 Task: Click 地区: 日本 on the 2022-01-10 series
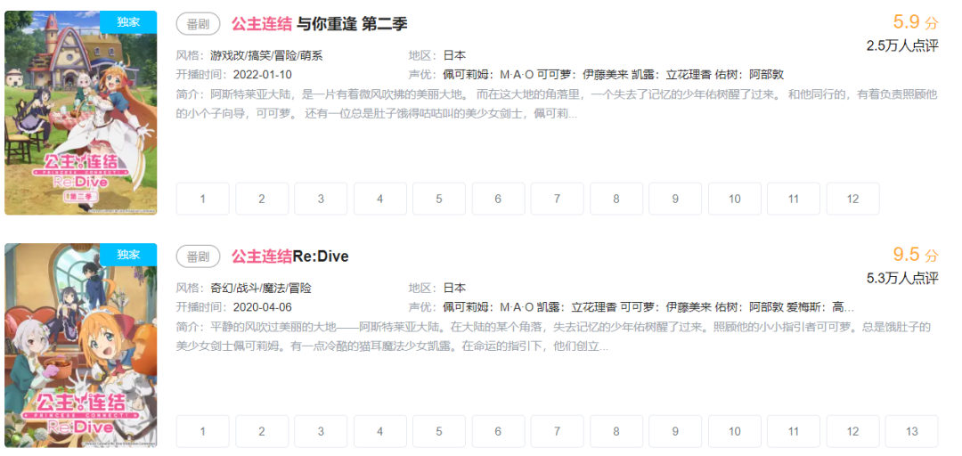click(x=437, y=56)
